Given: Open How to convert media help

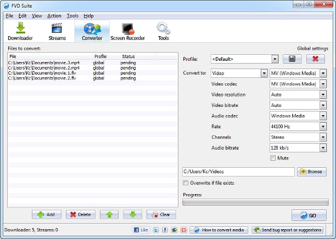Looking at the screenshot, I should coord(219,230).
